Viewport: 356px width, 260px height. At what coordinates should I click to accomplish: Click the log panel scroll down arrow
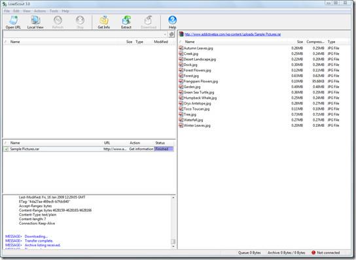tap(173, 246)
